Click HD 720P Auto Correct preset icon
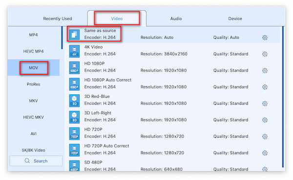The height and width of the screenshot is (180, 293). [74, 150]
